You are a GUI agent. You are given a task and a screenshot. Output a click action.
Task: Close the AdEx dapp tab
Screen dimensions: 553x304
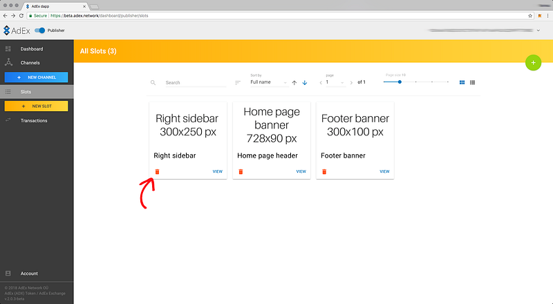[x=84, y=6]
